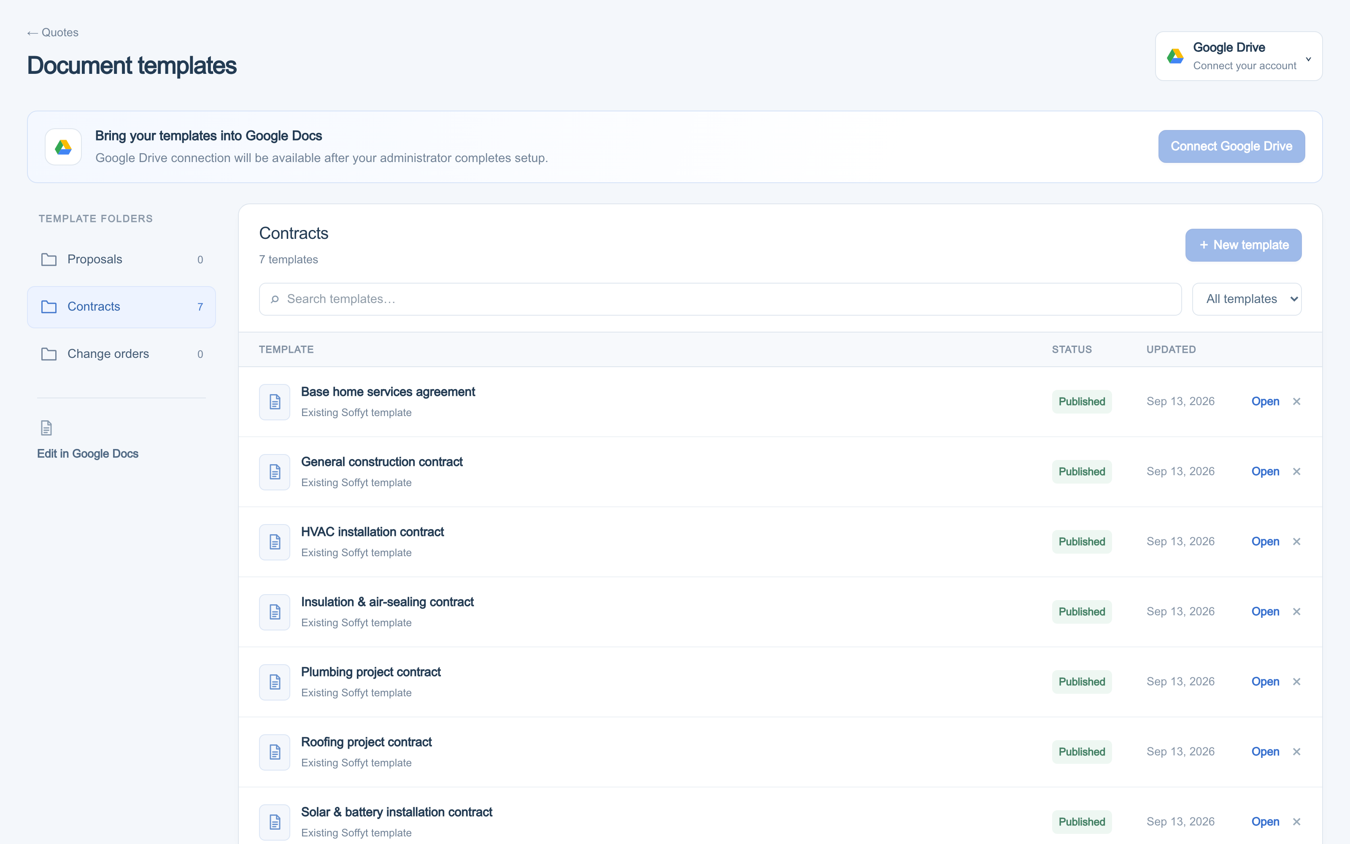The image size is (1350, 844).
Task: Click the document icon above Edit in Google Docs
Action: (x=46, y=428)
